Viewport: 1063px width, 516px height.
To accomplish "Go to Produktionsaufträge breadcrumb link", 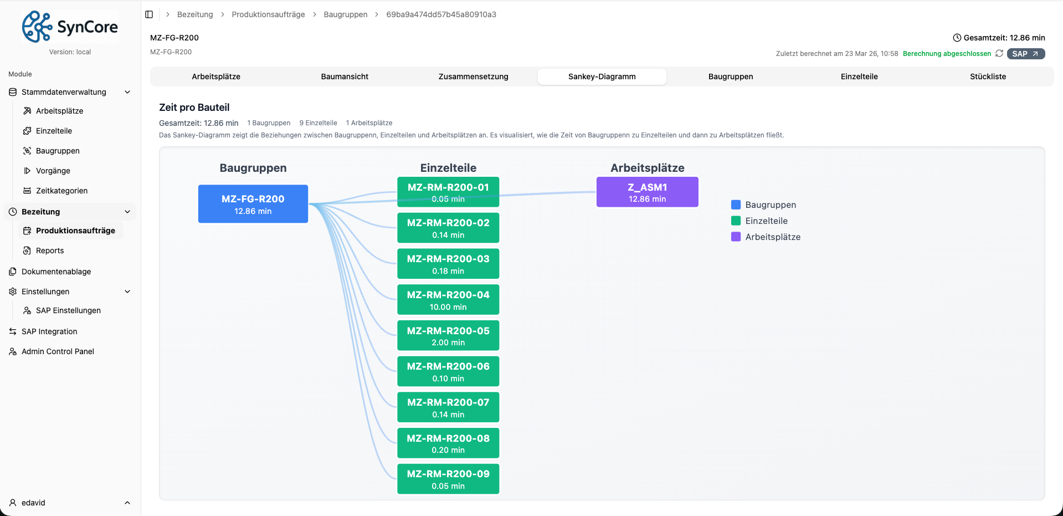I will coord(268,14).
